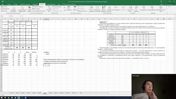Open Text to Columns (Текст по столбцам)
176x99 pixels.
point(91,9)
